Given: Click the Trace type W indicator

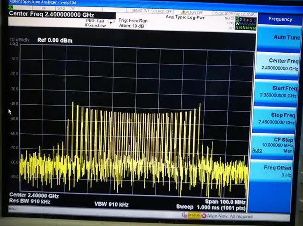Looking at the screenshot, I should [x=237, y=24].
